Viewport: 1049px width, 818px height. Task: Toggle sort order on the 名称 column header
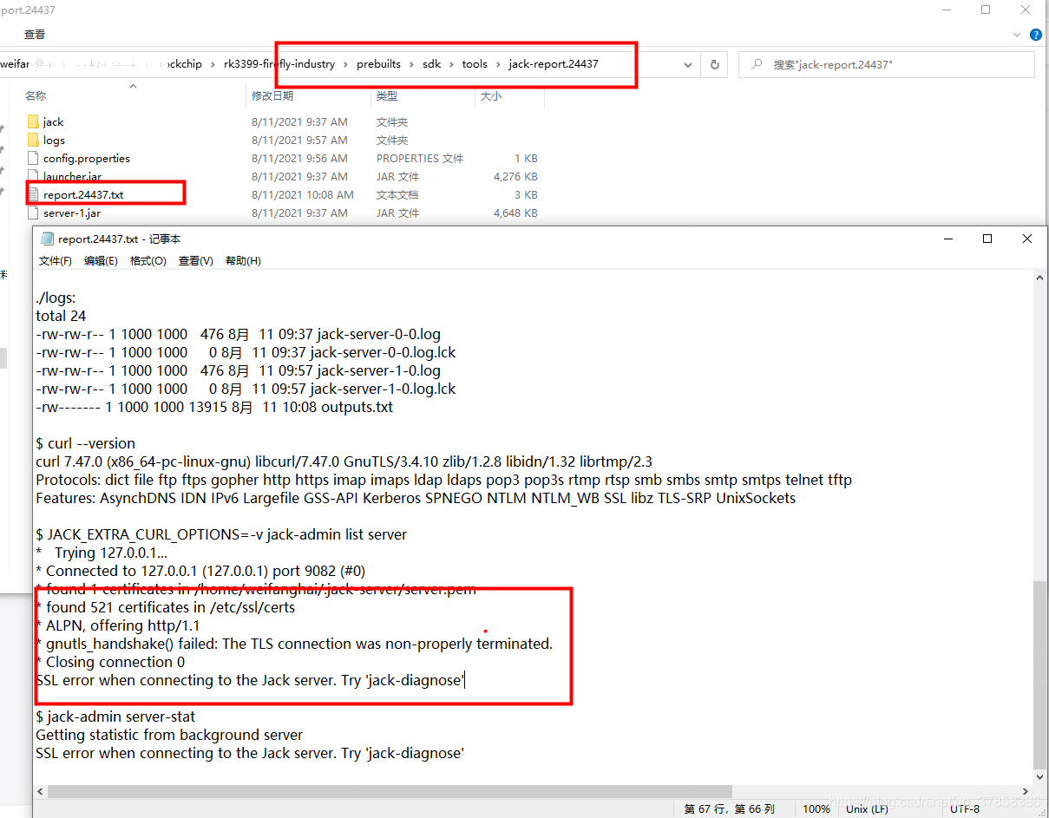35,95
